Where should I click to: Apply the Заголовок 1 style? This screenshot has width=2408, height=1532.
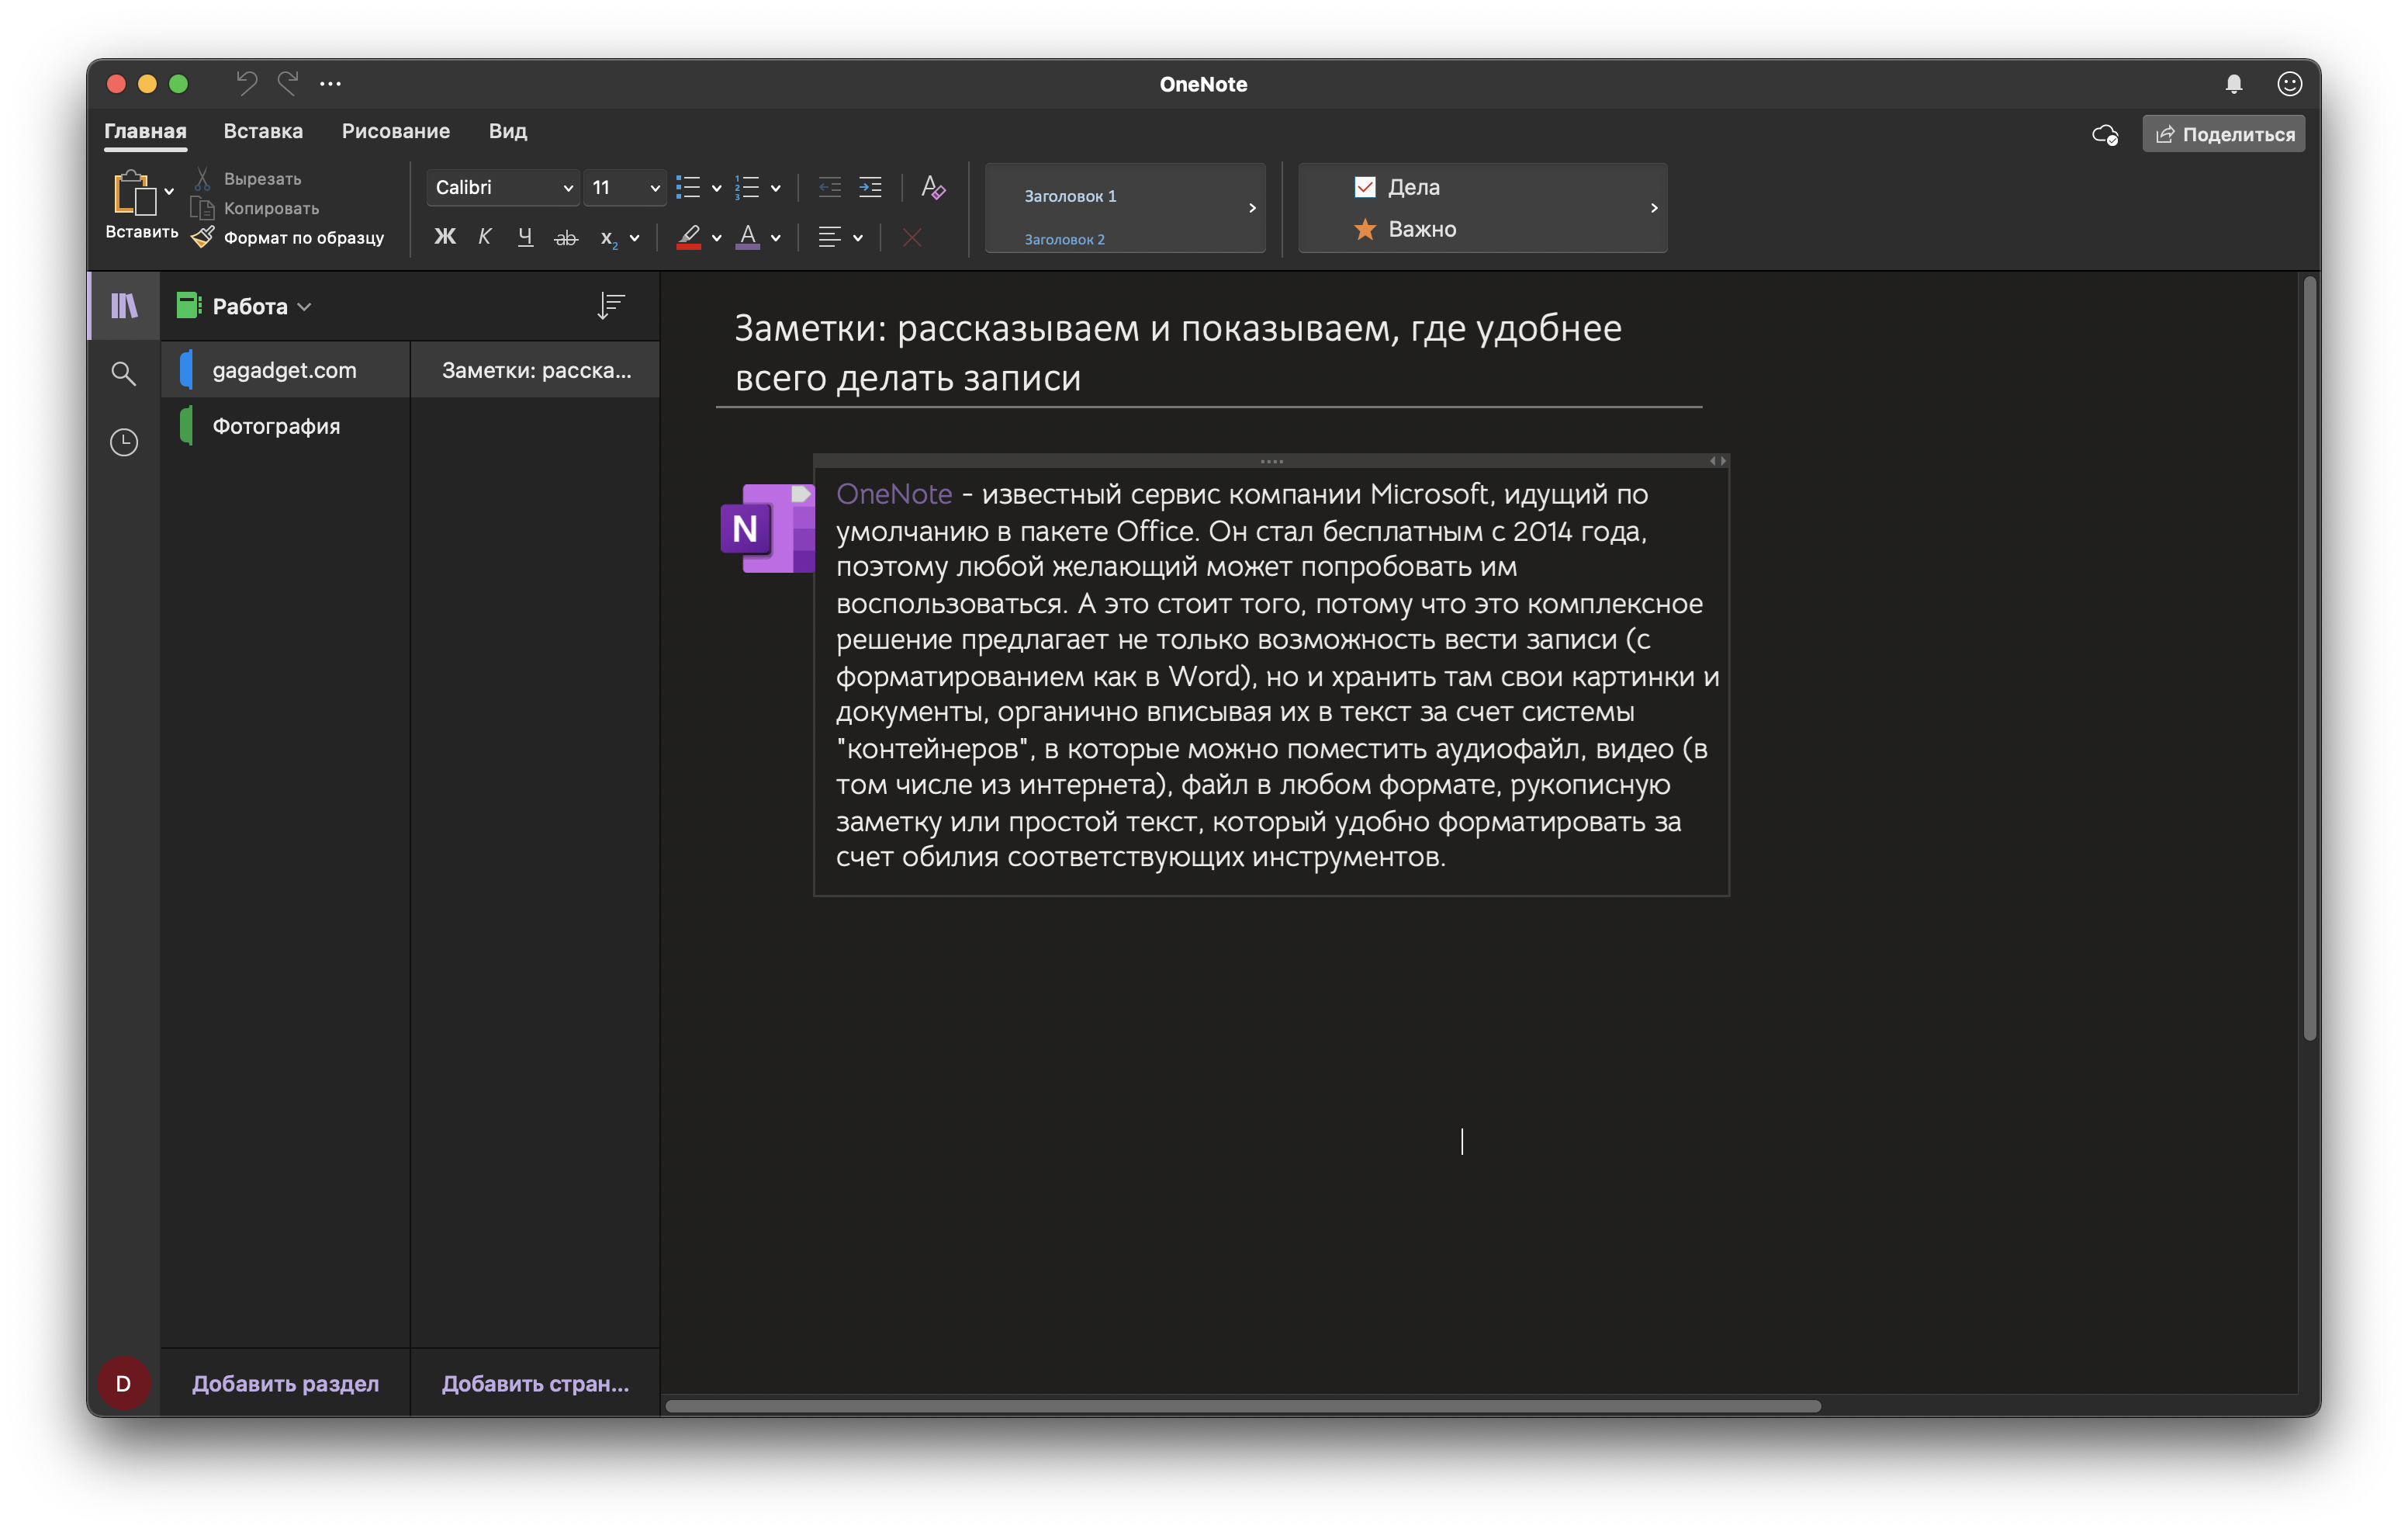click(1070, 196)
